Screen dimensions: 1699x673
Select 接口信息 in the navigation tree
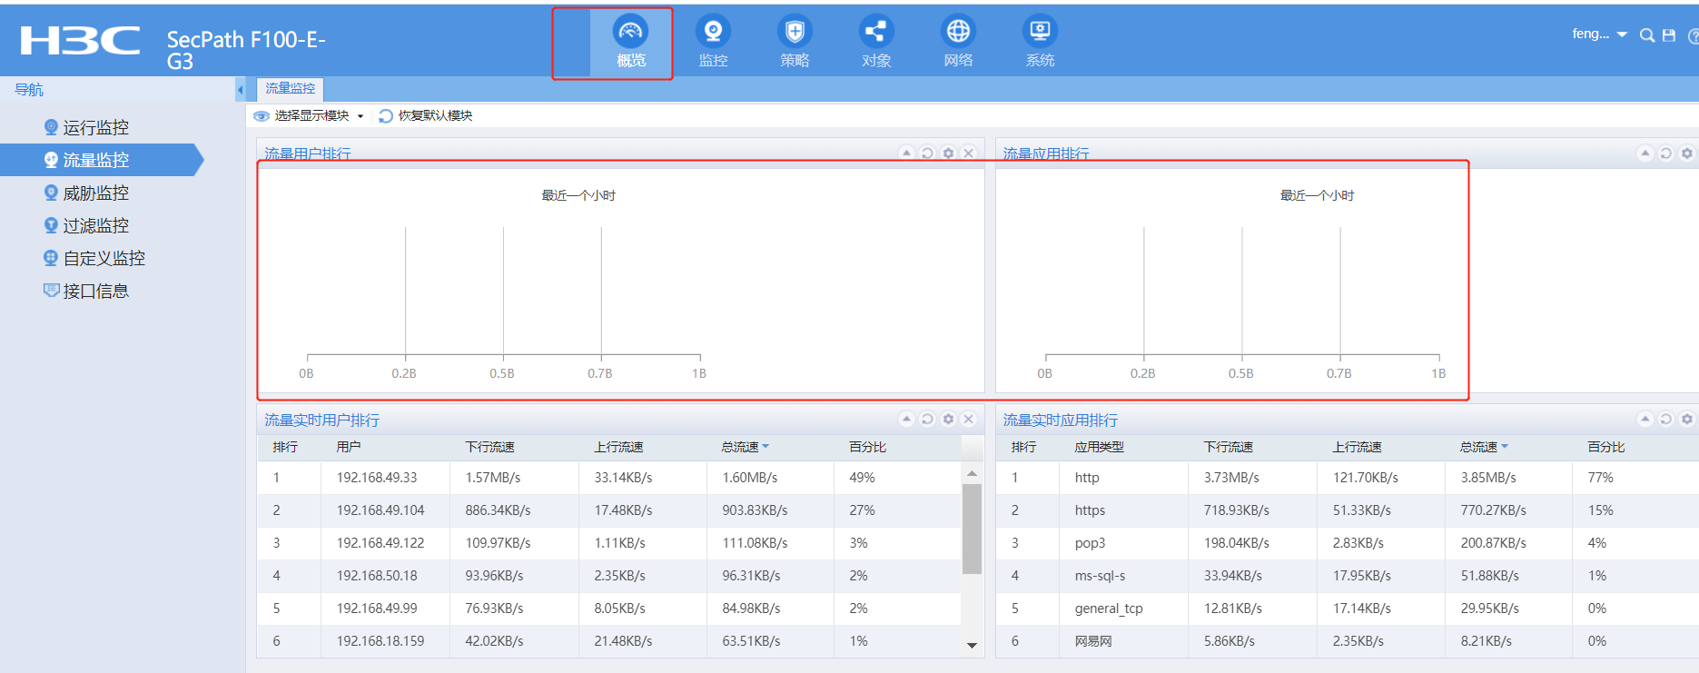pos(95,291)
